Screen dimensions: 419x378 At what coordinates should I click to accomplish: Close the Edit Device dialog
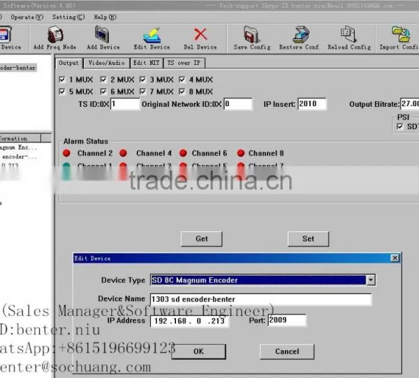[x=395, y=258]
